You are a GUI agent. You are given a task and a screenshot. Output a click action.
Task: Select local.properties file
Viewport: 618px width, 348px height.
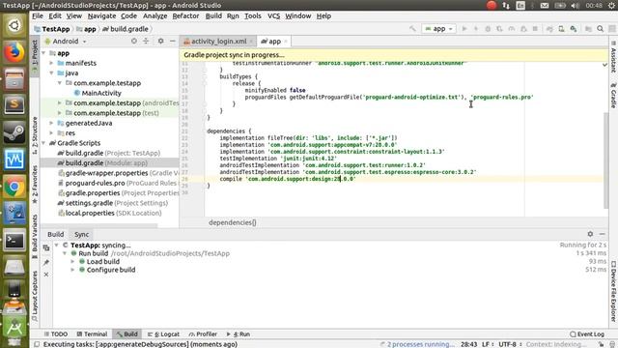click(109, 213)
